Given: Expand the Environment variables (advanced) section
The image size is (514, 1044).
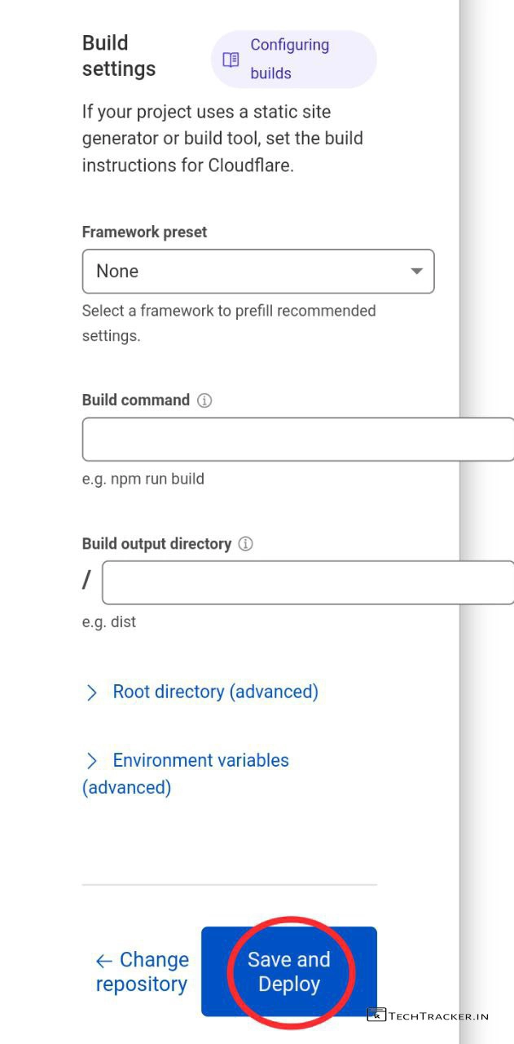Looking at the screenshot, I should click(x=200, y=761).
